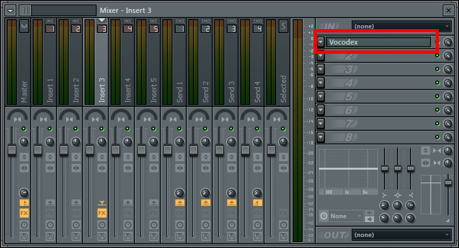Click the send routing arrow on Send 1
This screenshot has width=459, height=248.
point(180,203)
